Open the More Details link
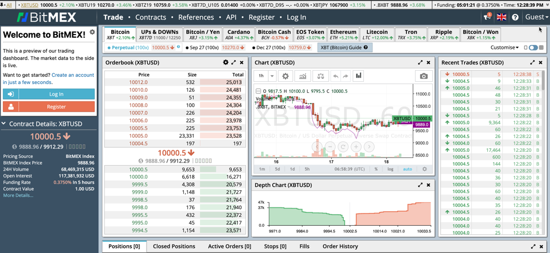The image size is (550, 253). pos(18,196)
